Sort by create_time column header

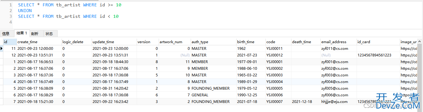click(39, 42)
